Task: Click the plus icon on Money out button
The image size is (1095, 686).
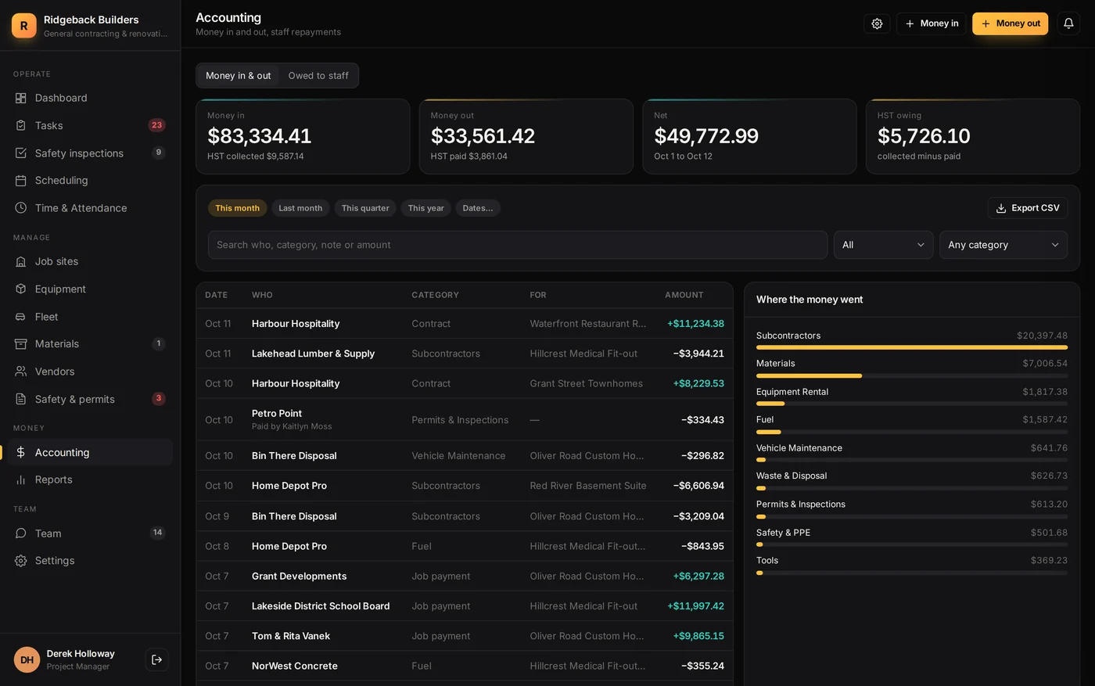Action: pyautogui.click(x=985, y=23)
